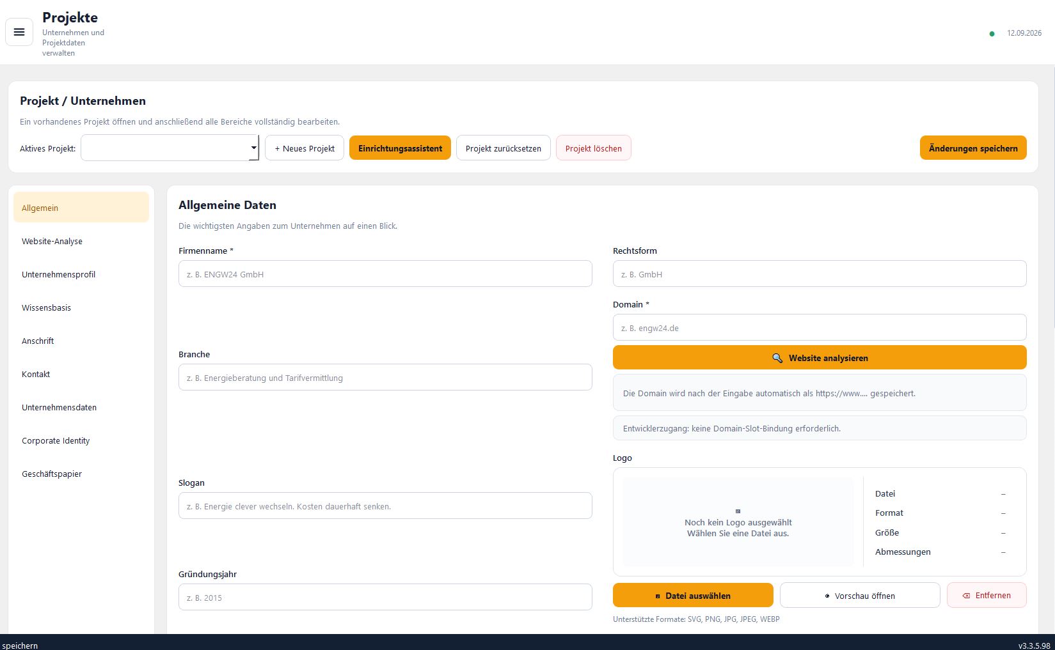Focus the Firmenname input field

(x=385, y=274)
